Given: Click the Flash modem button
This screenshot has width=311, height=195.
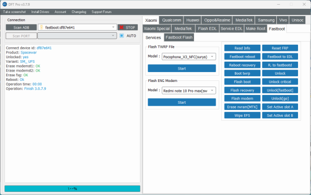Looking at the screenshot, I should point(242,99).
